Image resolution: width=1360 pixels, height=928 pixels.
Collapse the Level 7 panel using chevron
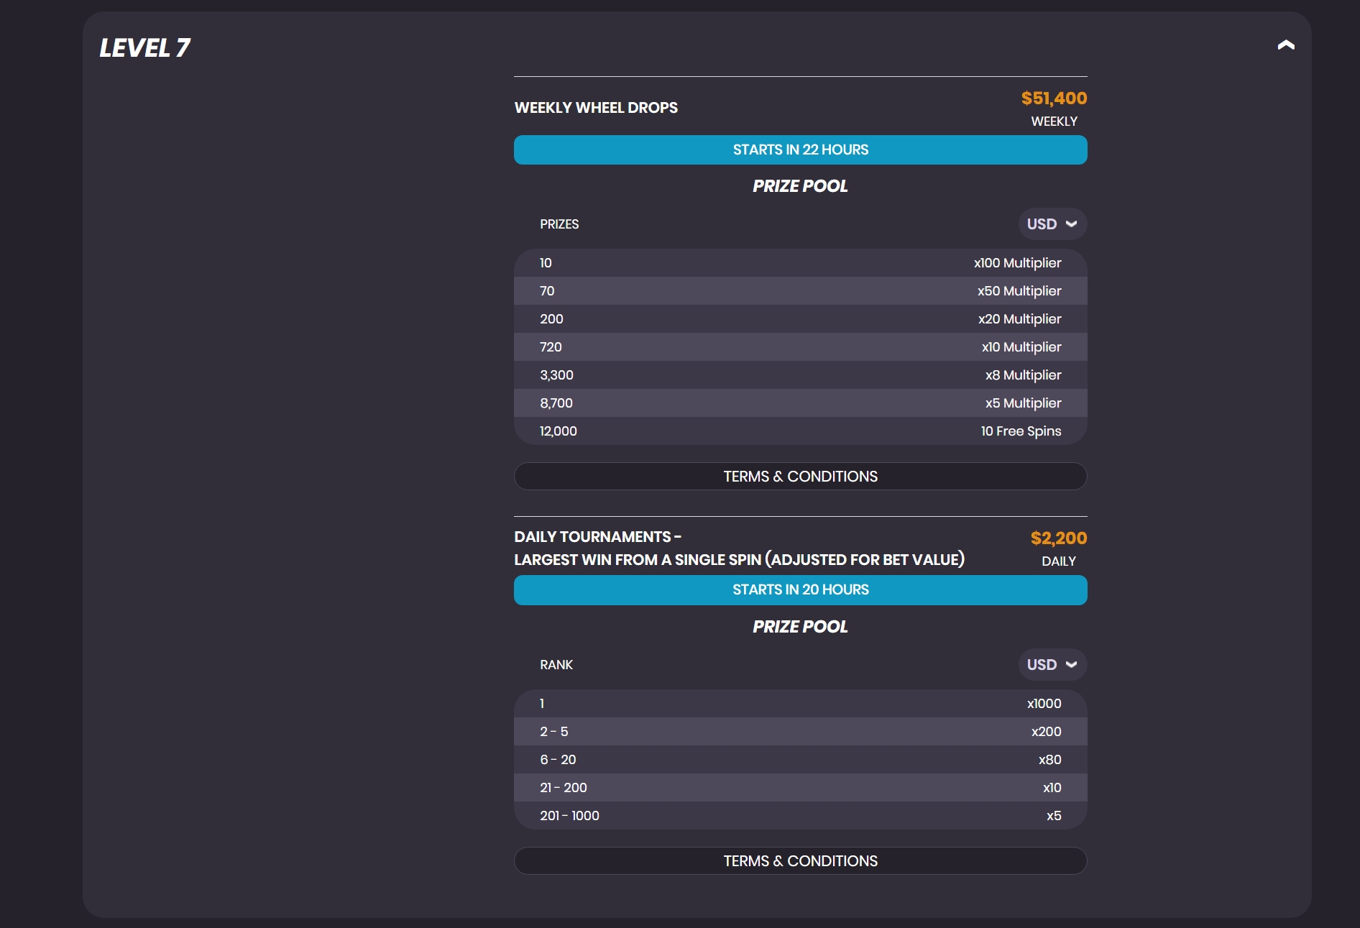click(x=1285, y=45)
